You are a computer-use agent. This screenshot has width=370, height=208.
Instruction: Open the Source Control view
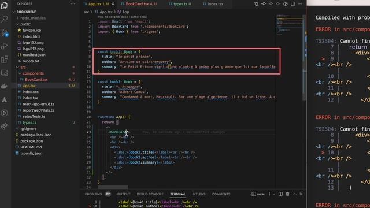[x=4, y=32]
